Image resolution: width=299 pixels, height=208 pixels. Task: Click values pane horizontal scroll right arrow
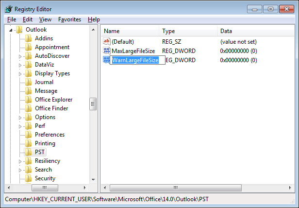click(290, 188)
